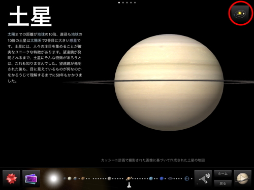This screenshot has width=254, height=190.
Task: Follow the 惑星 link in the description
Action: pos(73,41)
